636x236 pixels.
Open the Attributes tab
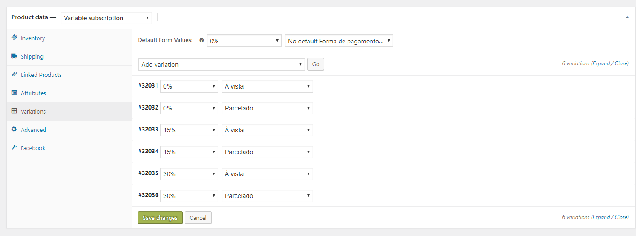click(x=33, y=93)
